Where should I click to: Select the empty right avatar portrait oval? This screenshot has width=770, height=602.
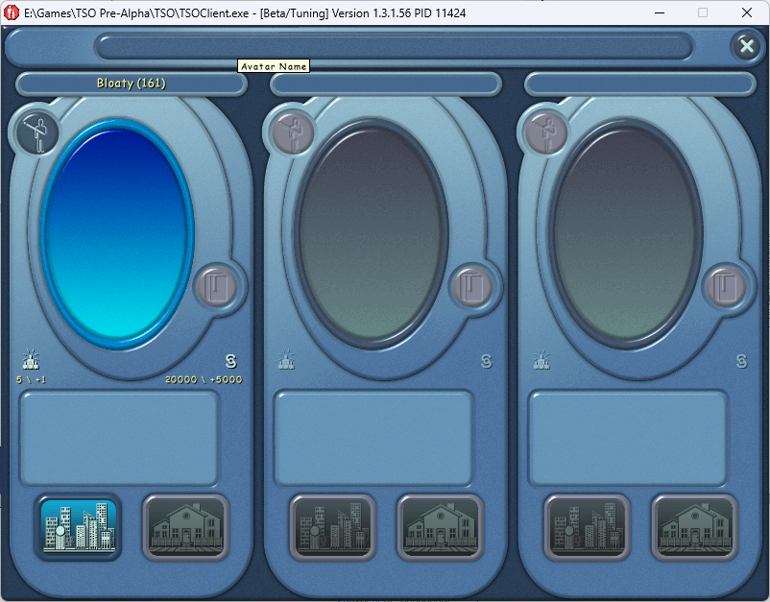[x=626, y=233]
